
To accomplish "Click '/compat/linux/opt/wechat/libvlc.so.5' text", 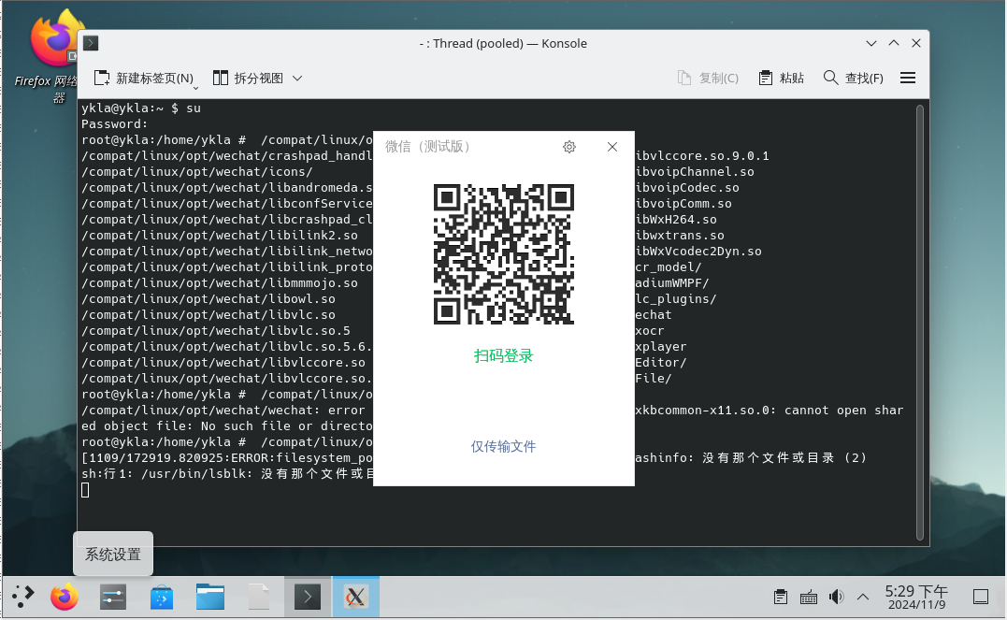I will tap(216, 331).
